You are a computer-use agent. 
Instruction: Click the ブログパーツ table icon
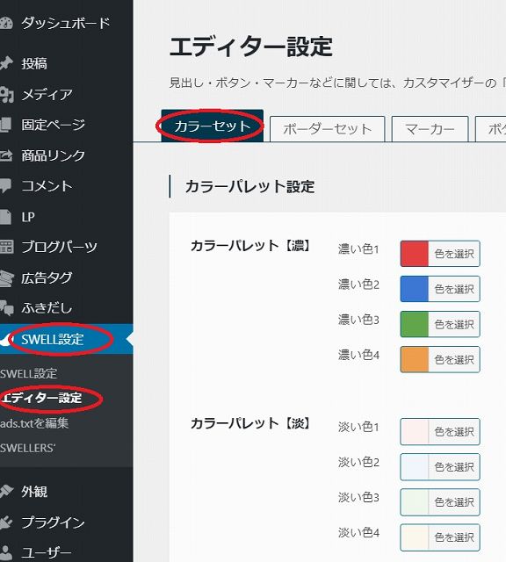(6, 247)
